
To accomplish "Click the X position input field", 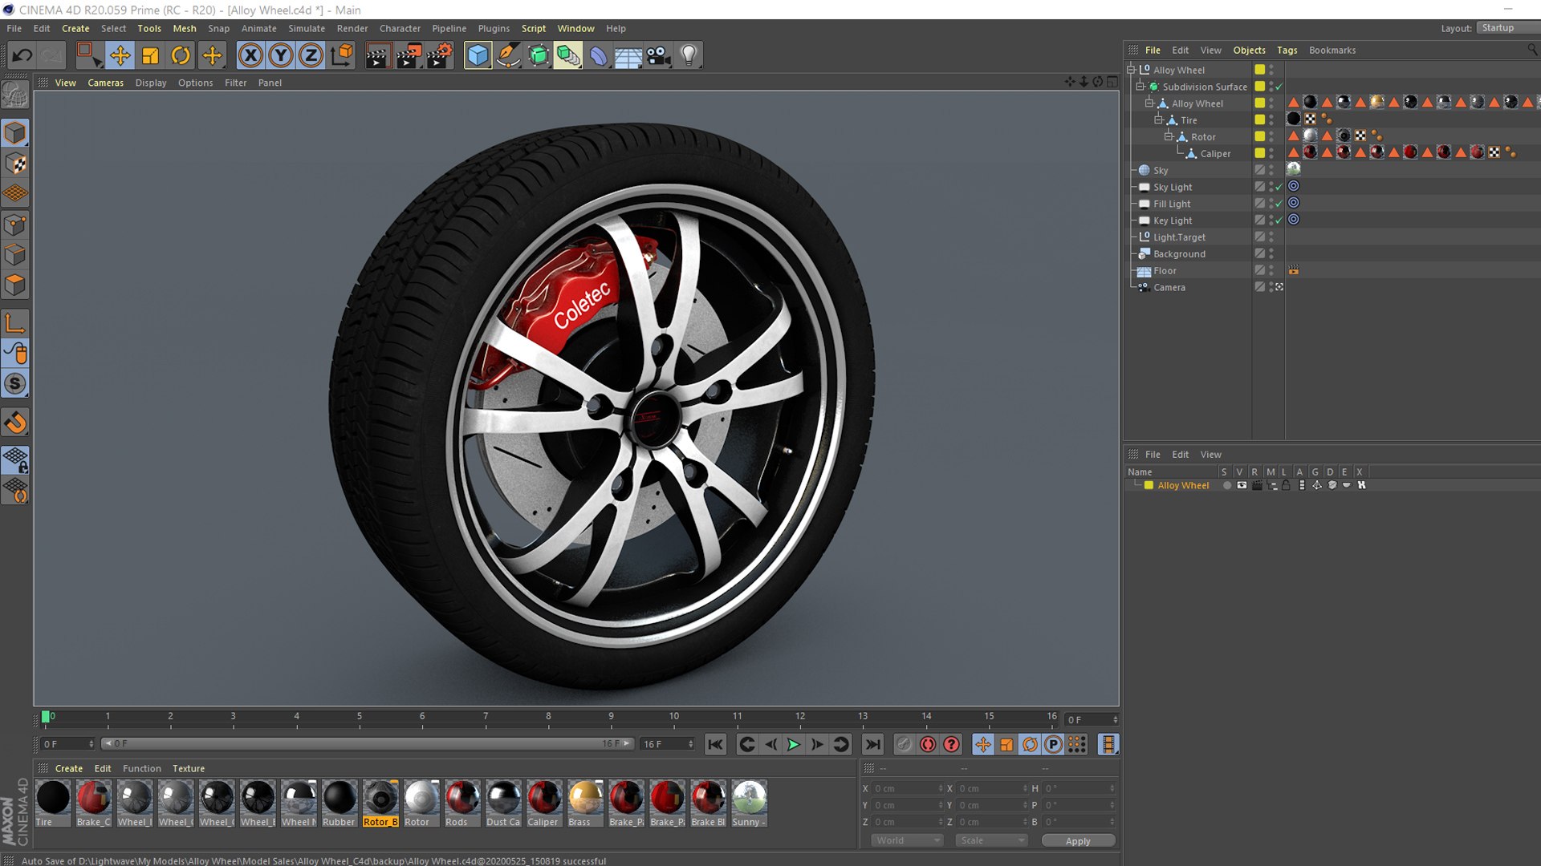I will (907, 788).
